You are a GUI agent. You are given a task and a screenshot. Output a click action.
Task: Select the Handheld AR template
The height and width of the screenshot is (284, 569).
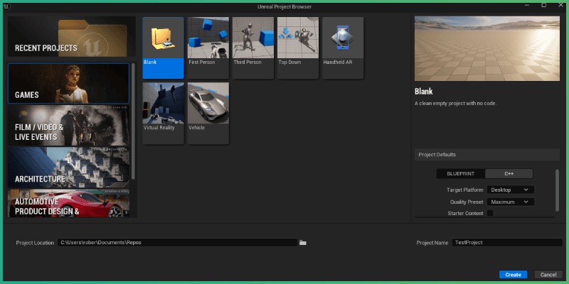343,48
